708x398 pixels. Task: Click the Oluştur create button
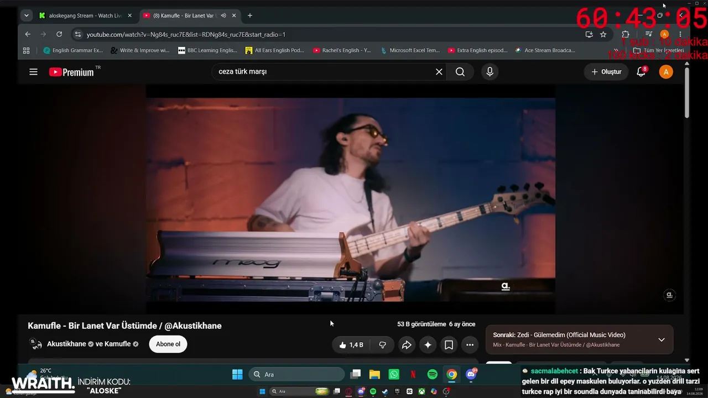[x=606, y=72]
